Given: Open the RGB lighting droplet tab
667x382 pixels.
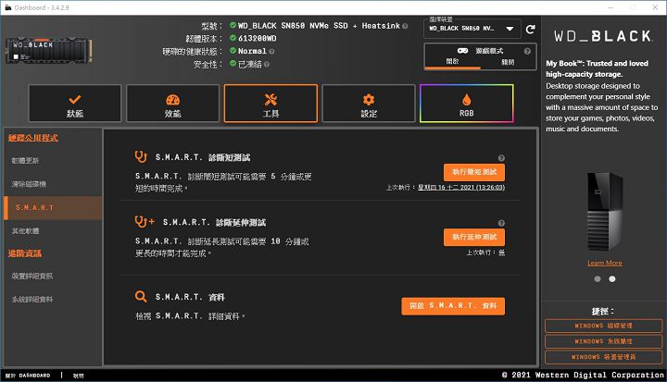Looking at the screenshot, I should click(x=466, y=104).
